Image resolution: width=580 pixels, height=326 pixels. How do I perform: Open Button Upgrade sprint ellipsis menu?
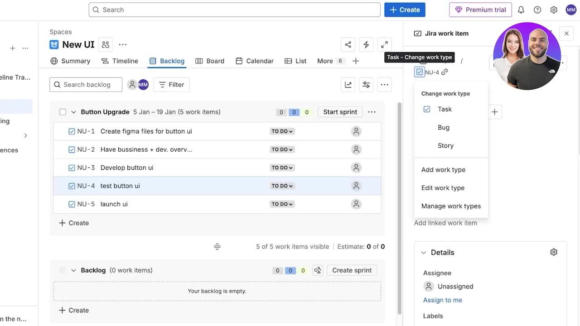[x=372, y=112]
